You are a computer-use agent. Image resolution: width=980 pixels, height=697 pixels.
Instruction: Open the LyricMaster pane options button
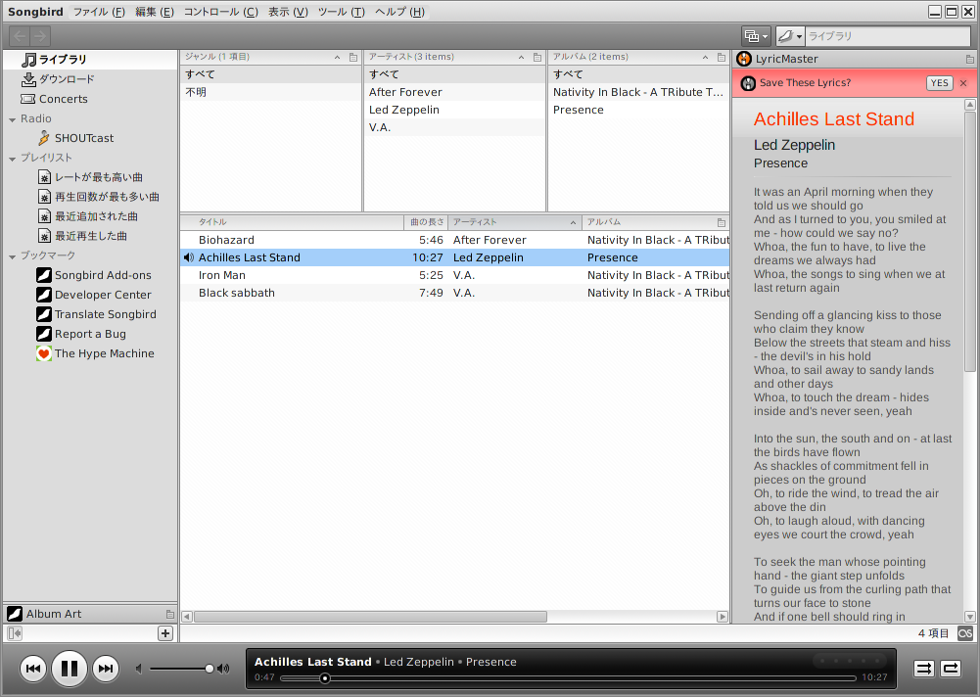click(969, 60)
